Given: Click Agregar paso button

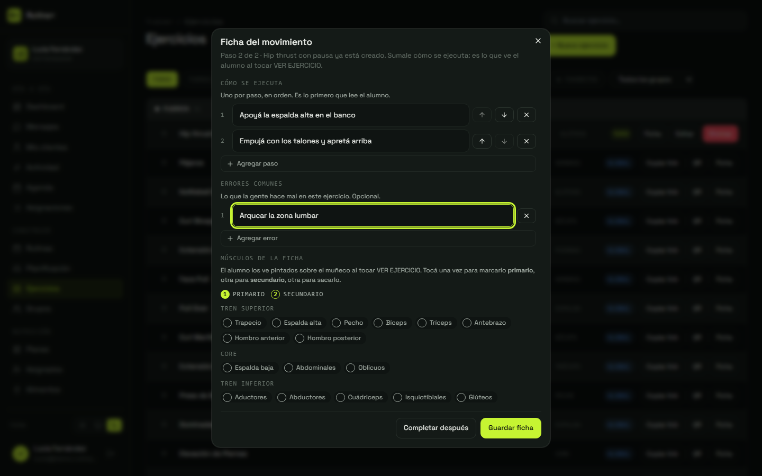Looking at the screenshot, I should pos(378,164).
